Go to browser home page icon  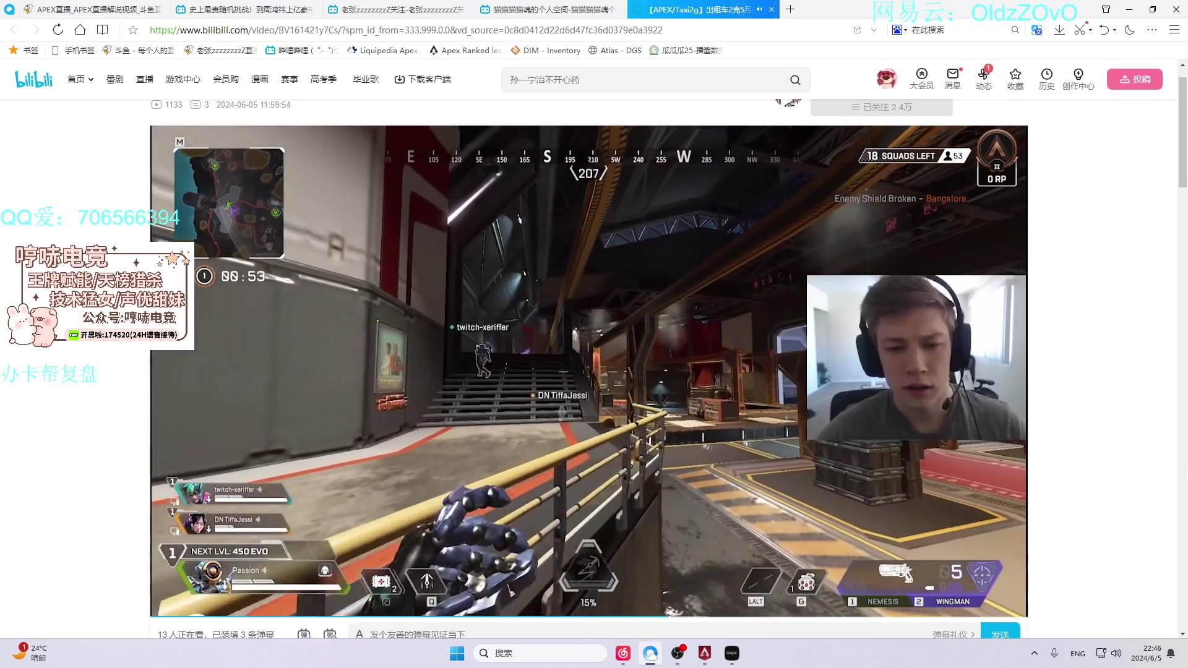tap(80, 30)
